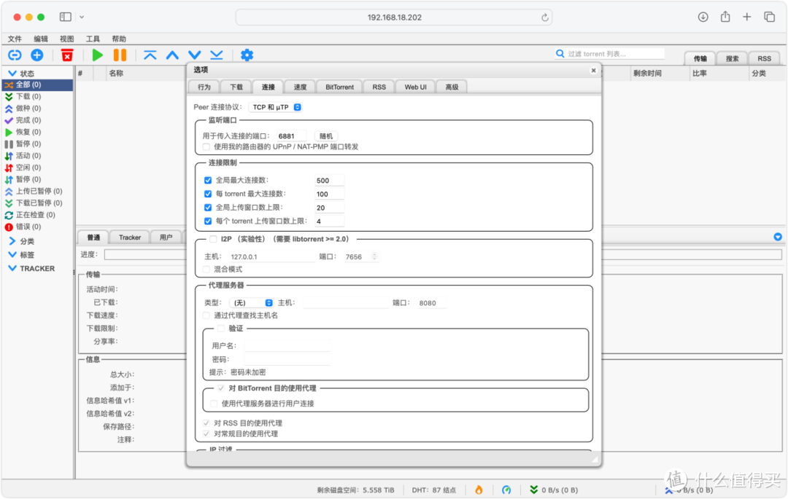The height and width of the screenshot is (499, 788).
Task: Uncheck the global maximum connections limit
Action: coord(208,180)
